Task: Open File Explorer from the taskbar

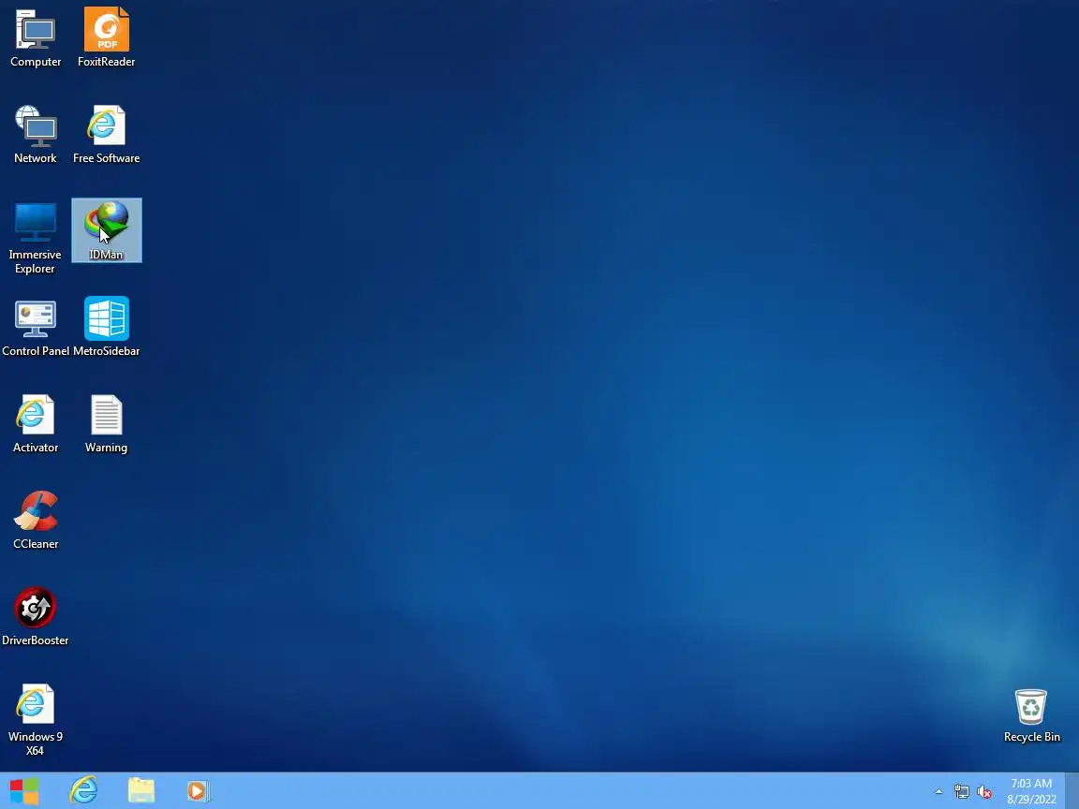Action: pos(141,791)
